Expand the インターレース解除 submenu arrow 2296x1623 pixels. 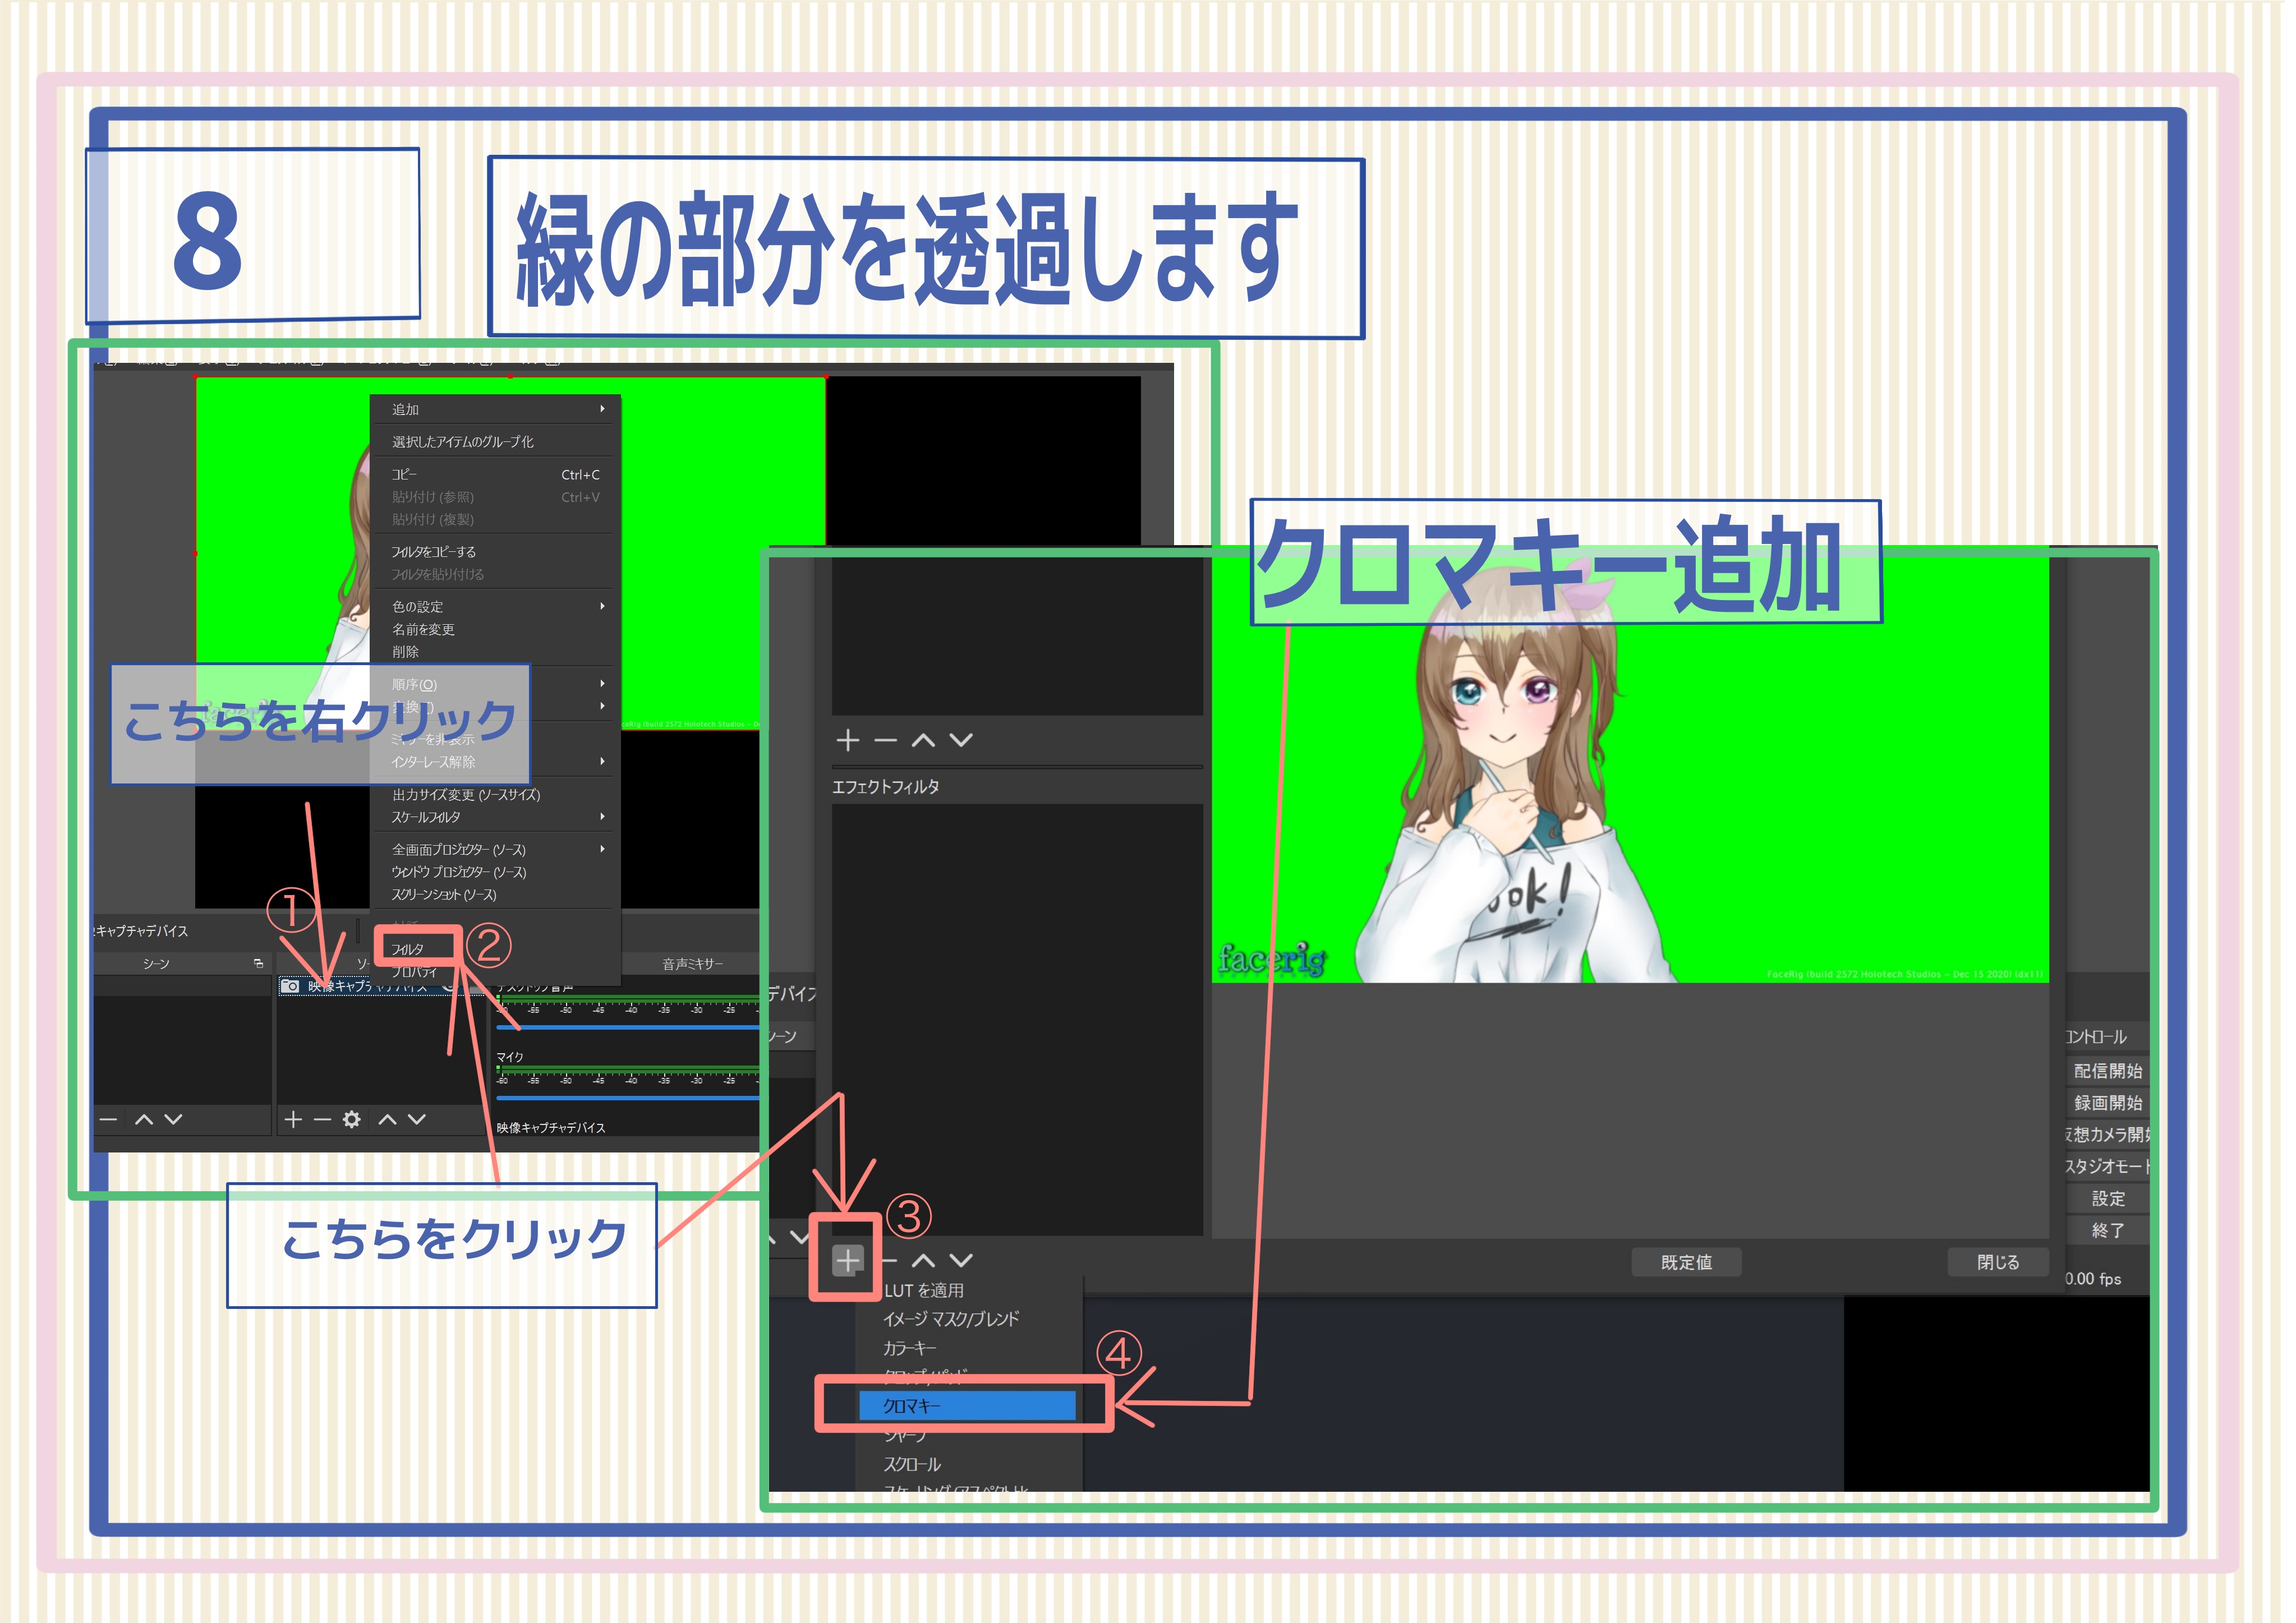click(602, 762)
